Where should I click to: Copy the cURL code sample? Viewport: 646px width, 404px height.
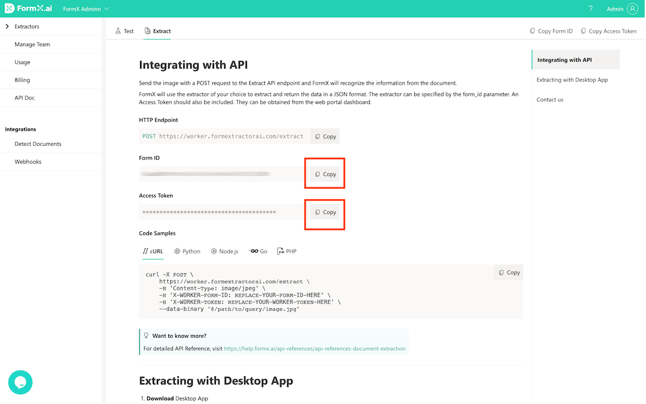point(509,273)
